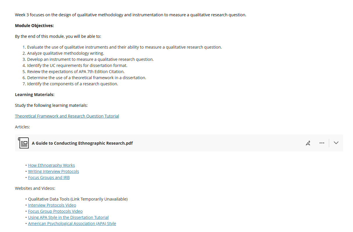
Task: Open Theoretical Framework and Research Question Tutorial
Action: [67, 116]
